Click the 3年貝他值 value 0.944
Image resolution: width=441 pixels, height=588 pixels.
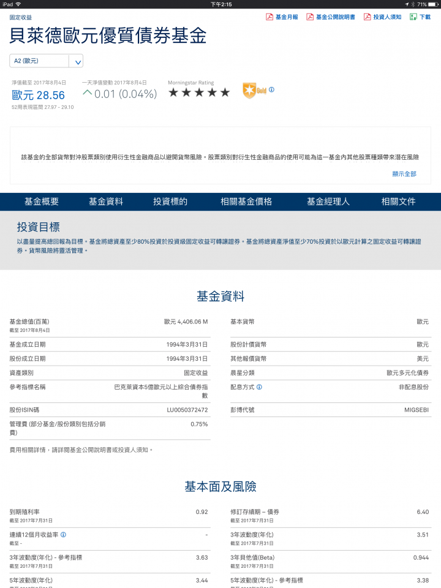(x=421, y=557)
